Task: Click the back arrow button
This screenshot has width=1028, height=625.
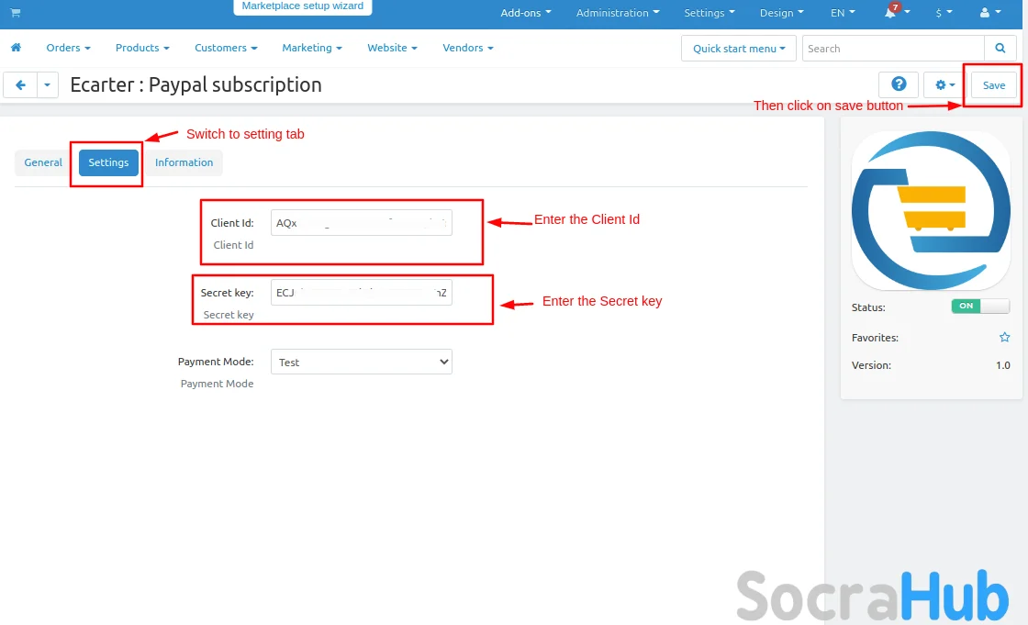Action: [x=20, y=85]
